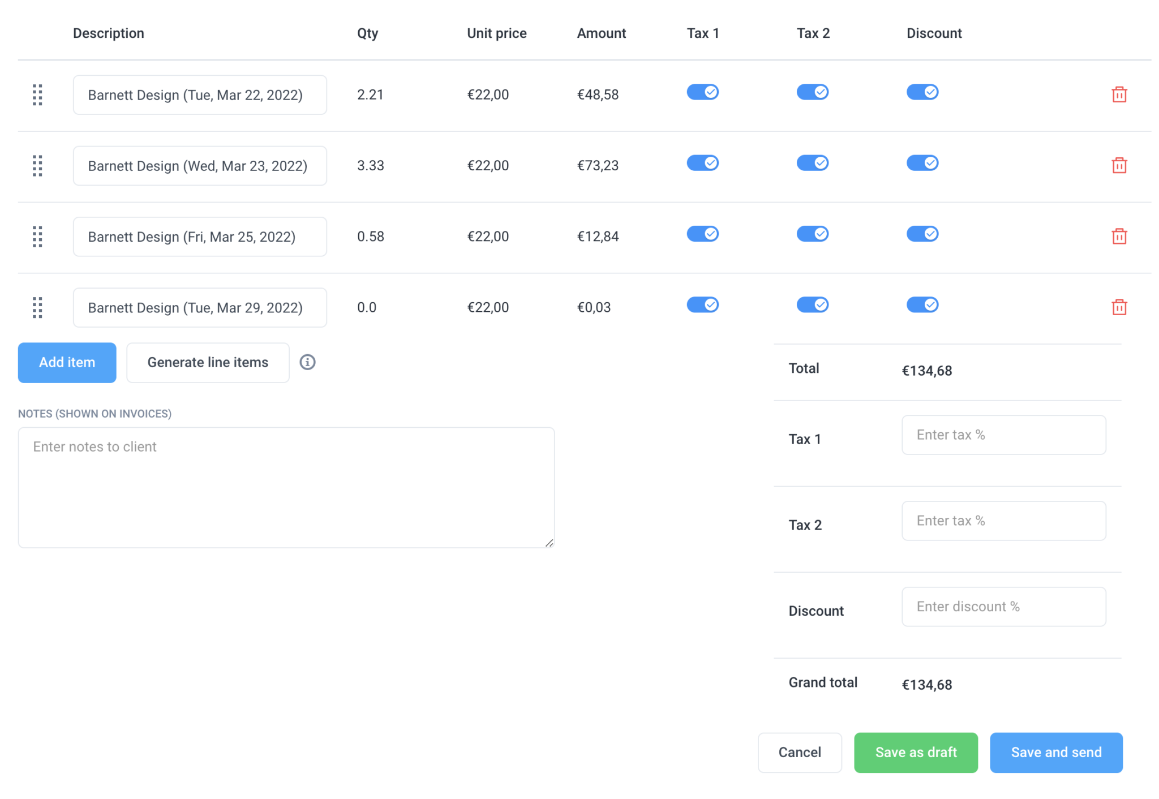Screen dimensions: 1159x799
Task: Disable Tax 1 for the Mar 22 item
Action: pos(702,92)
